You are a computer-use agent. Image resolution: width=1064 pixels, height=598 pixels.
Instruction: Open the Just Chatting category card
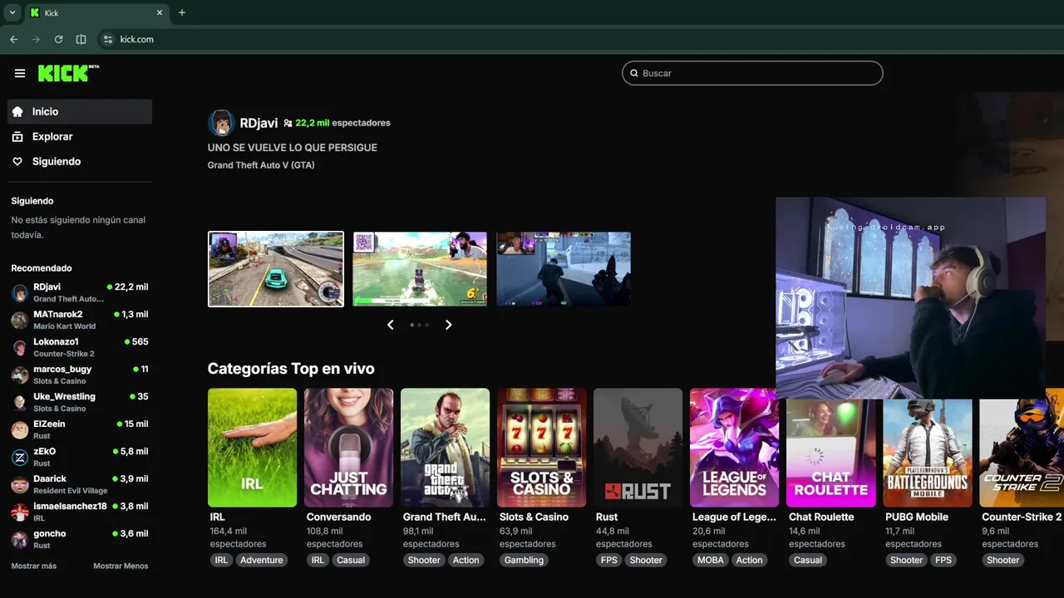click(348, 448)
